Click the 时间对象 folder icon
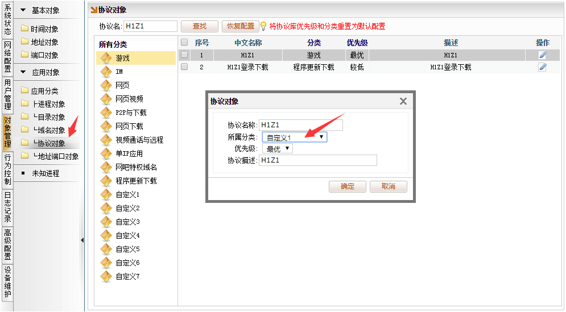 coord(24,29)
